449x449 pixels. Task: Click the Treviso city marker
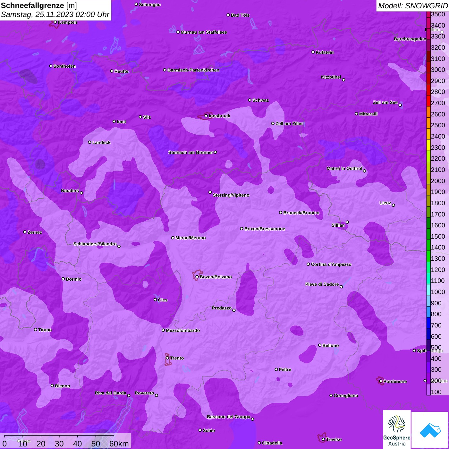click(x=323, y=439)
